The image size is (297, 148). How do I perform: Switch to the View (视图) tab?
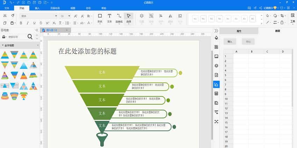tap(73, 8)
